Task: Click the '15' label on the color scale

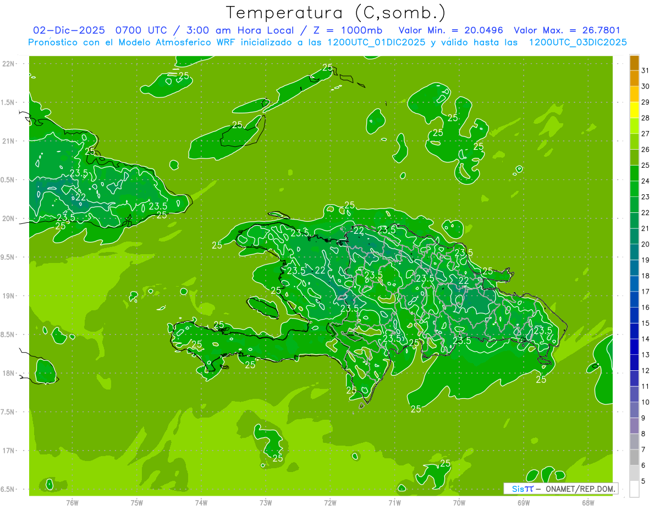Action: click(645, 323)
